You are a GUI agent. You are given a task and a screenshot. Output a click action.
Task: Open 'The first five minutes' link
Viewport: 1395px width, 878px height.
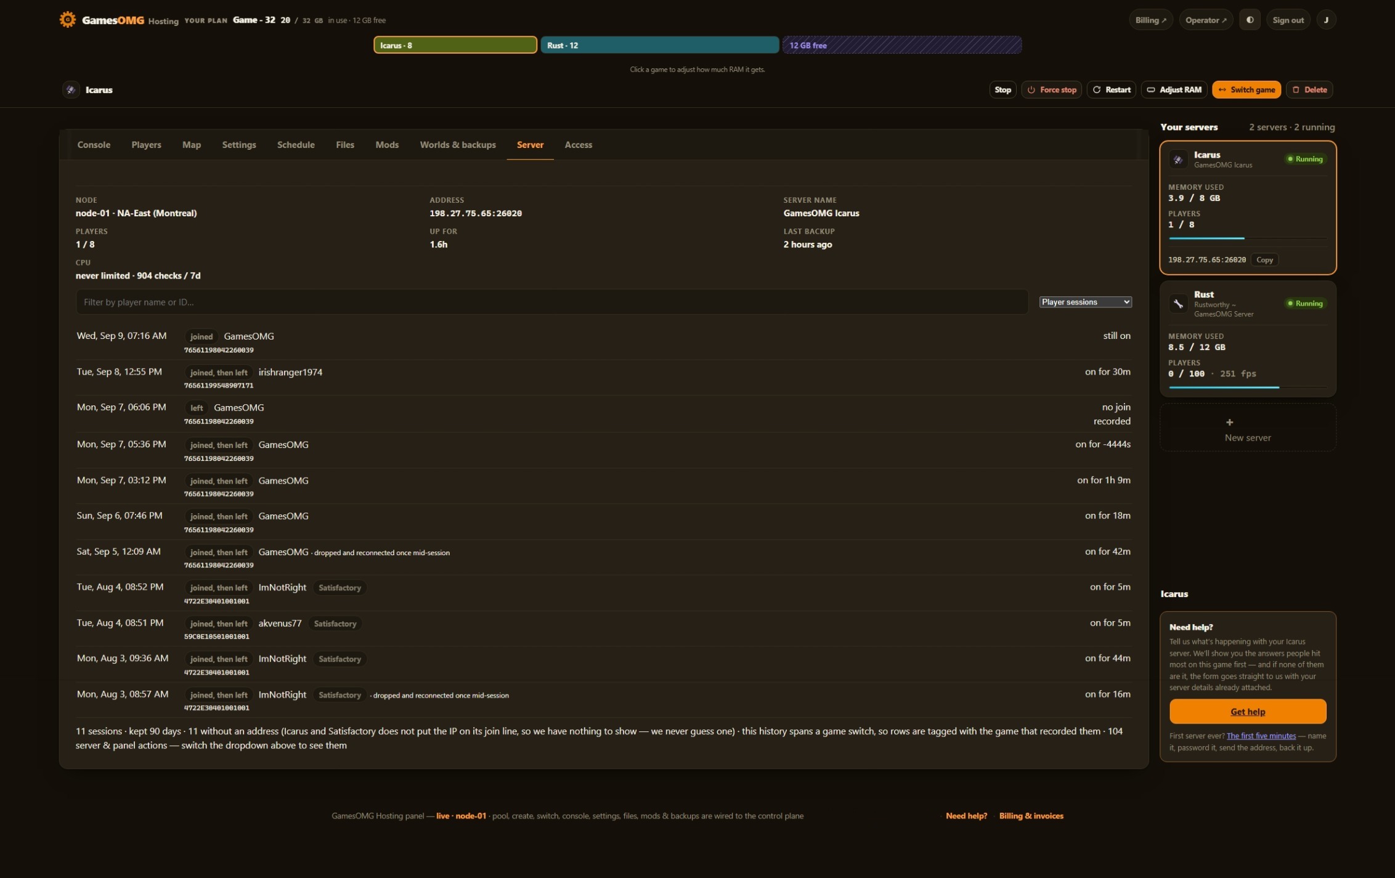coord(1261,736)
